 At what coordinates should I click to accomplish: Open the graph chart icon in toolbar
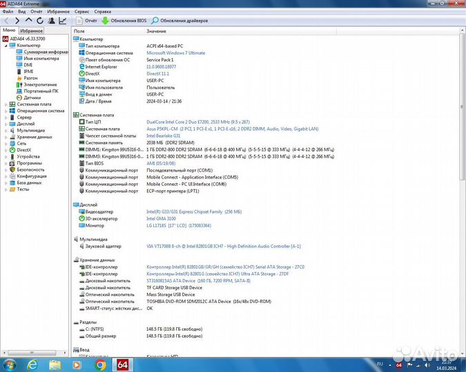click(x=62, y=21)
